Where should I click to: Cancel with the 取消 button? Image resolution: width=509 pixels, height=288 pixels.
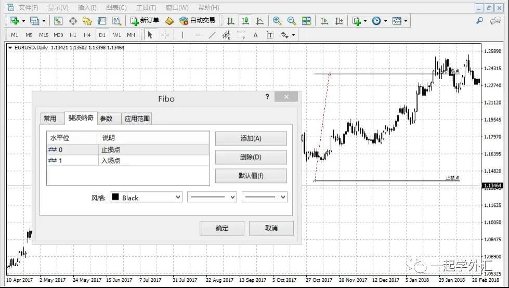[271, 228]
